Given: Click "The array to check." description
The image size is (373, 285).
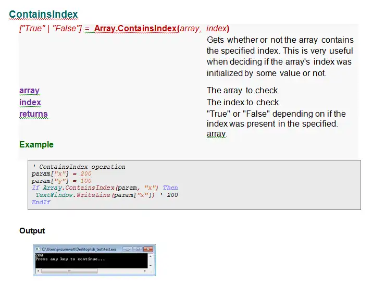Looking at the screenshot, I should (243, 91).
